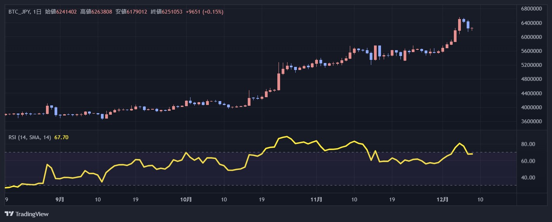Image resolution: width=552 pixels, height=222 pixels.
Task: Click the +9651 (+0.15%) change value
Action: pos(205,12)
